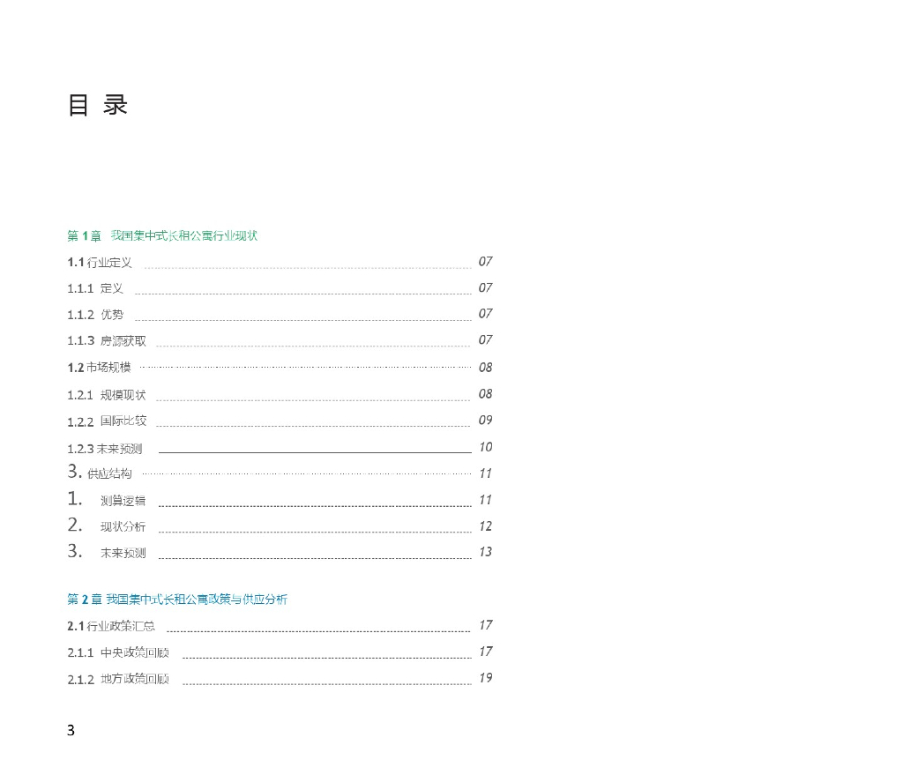
Task: Click the footer page number 3
Action: click(71, 731)
